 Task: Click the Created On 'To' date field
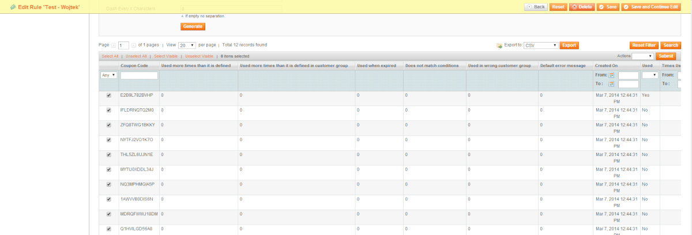coord(629,84)
